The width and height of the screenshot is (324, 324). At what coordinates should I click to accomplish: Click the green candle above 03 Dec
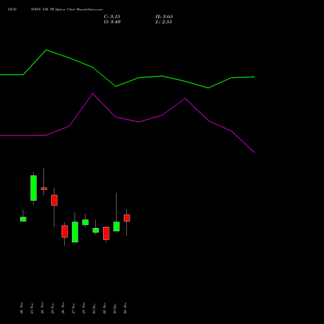point(117,227)
